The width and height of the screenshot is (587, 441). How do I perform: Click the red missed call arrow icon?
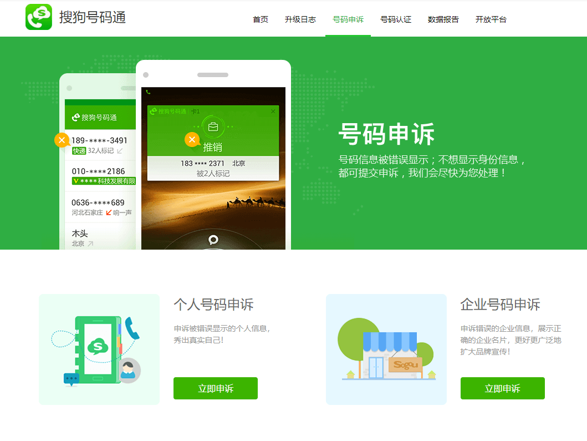click(x=109, y=212)
